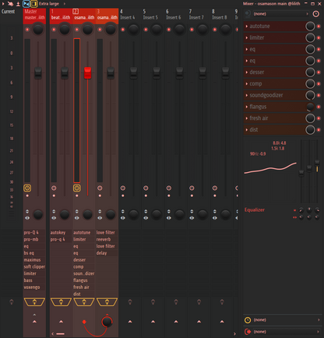Click the dist slot mix knob
Screen dimensions: 324x338
[x=310, y=129]
